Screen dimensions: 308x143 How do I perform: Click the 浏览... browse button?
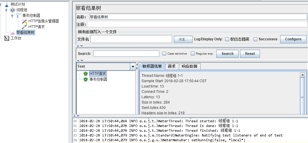[183, 39]
